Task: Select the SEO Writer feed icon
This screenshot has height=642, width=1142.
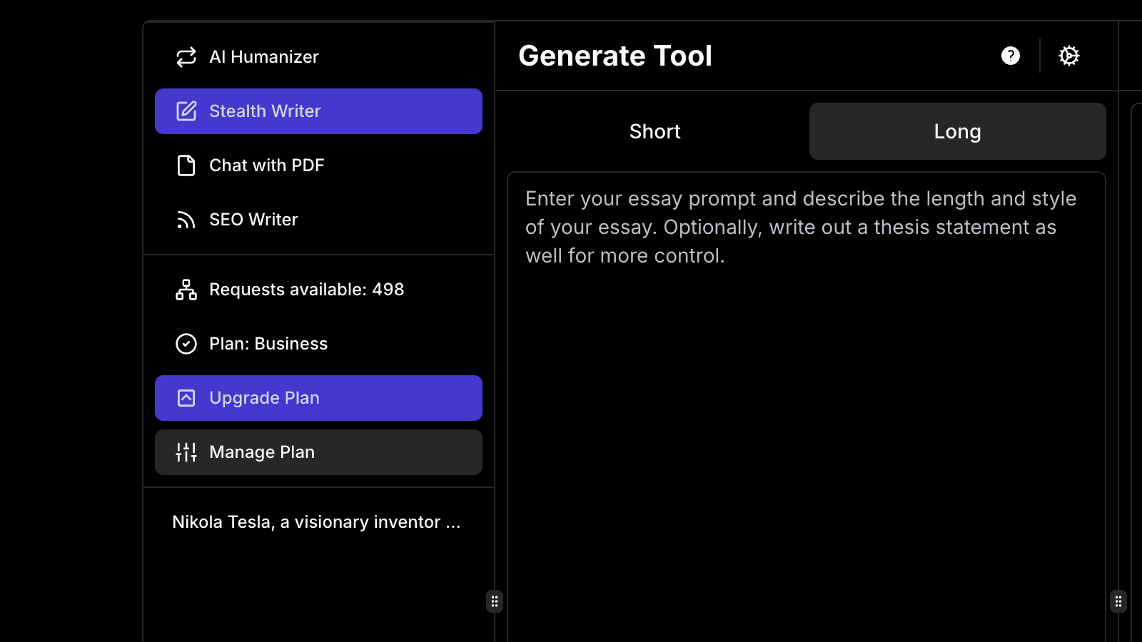Action: [x=186, y=219]
